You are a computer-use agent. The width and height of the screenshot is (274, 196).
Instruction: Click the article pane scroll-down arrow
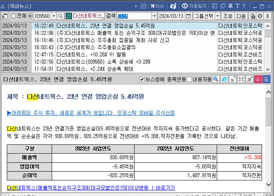click(268, 184)
